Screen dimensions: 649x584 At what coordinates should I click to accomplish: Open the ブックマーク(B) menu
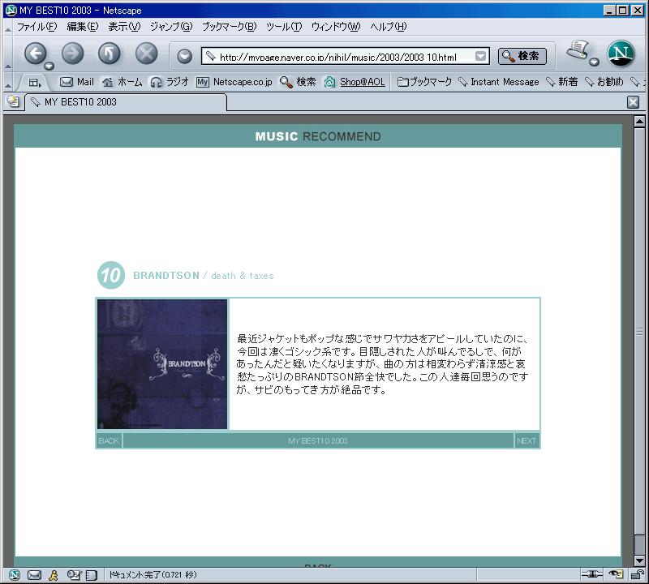[x=229, y=27]
